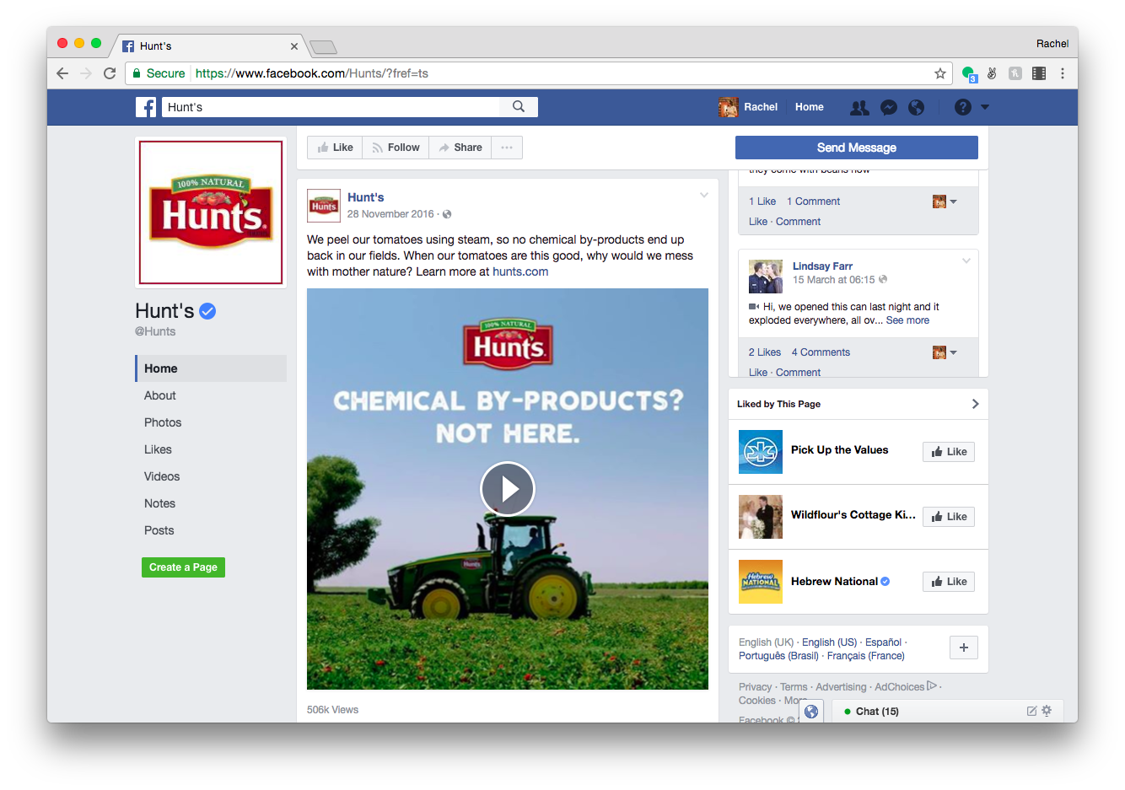Open the chat options gear icon

[1047, 711]
